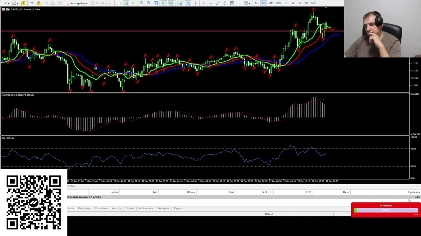Click the free margin 12 026.65 row
The width and height of the screenshot is (421, 236).
pyautogui.click(x=244, y=197)
